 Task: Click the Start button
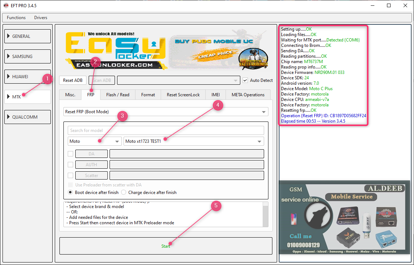(x=166, y=246)
